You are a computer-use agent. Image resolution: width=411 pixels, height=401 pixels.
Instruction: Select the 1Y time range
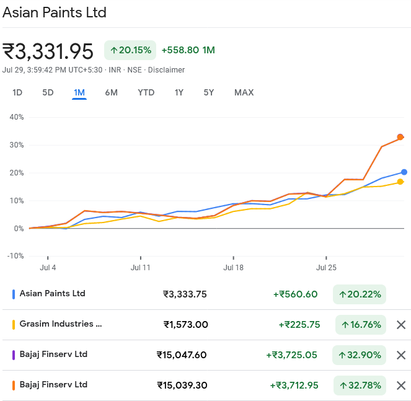[x=179, y=92]
